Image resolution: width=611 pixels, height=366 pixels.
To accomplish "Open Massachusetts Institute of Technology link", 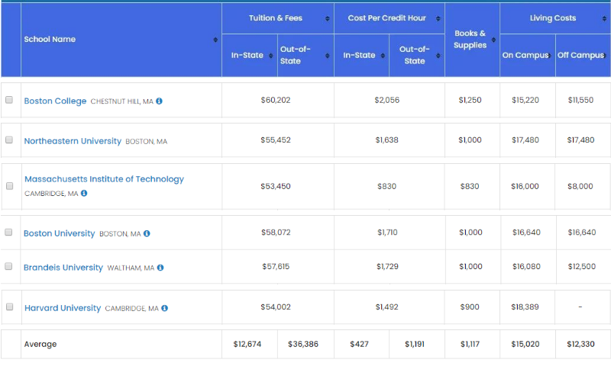I will (104, 179).
